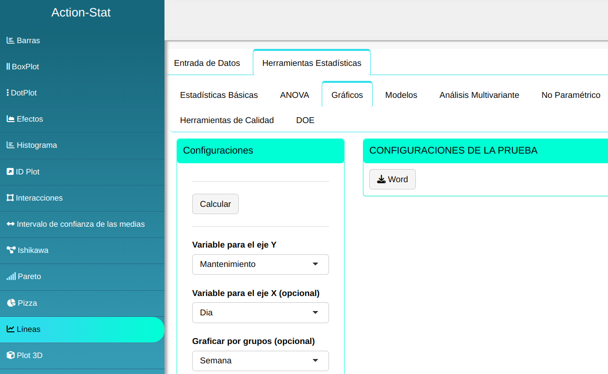Click the Ishikawa diagram icon
Viewport: 608px width, 374px height.
point(11,250)
